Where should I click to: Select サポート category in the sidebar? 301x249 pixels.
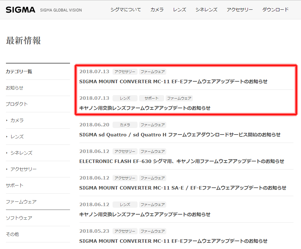(15, 185)
